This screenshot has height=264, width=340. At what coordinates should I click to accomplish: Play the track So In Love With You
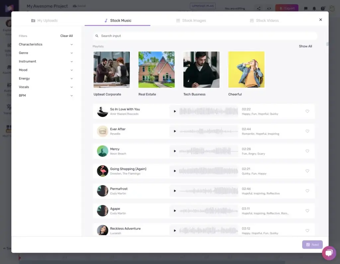[x=175, y=111]
